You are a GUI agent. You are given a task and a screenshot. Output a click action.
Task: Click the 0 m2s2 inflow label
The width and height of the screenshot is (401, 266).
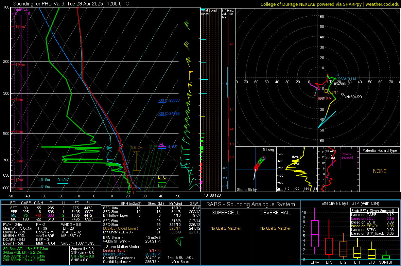(x=63, y=180)
